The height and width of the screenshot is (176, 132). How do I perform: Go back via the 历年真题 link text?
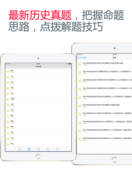(83, 58)
